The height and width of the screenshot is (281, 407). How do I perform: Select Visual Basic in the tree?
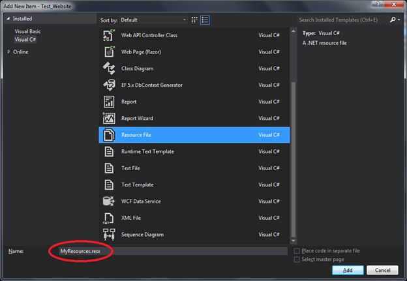pyautogui.click(x=28, y=31)
